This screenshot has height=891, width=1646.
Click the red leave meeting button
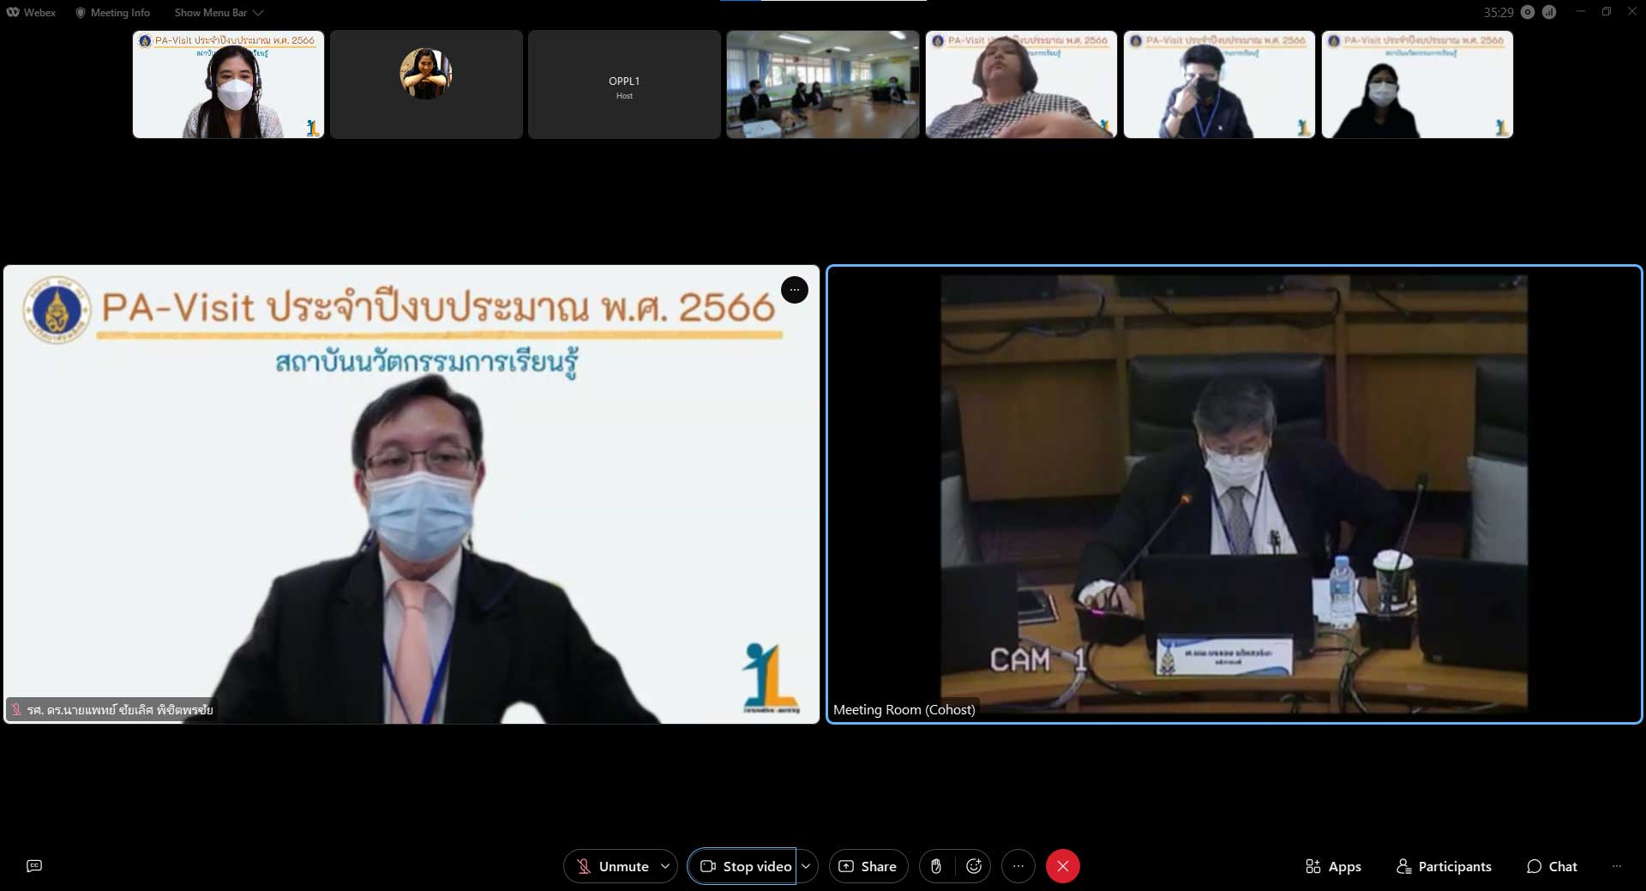pos(1062,866)
